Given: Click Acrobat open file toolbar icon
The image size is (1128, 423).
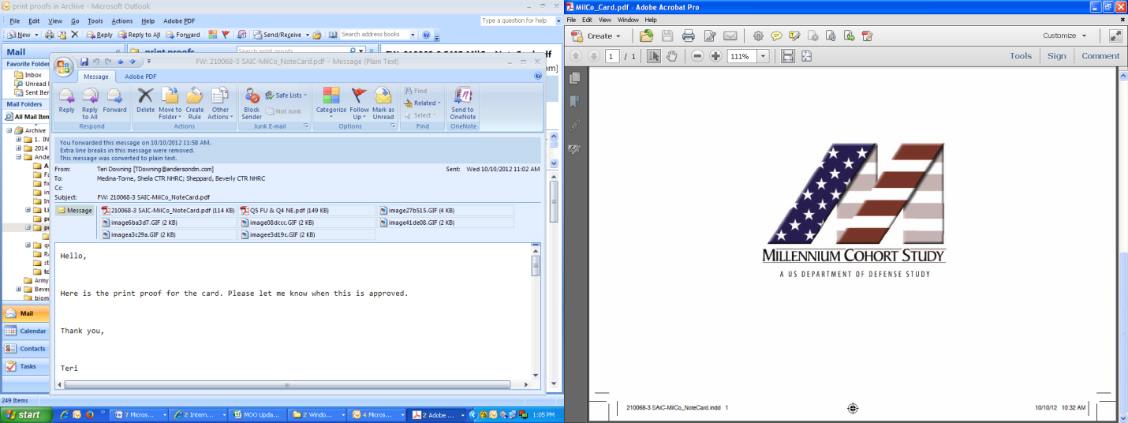Looking at the screenshot, I should 646,36.
